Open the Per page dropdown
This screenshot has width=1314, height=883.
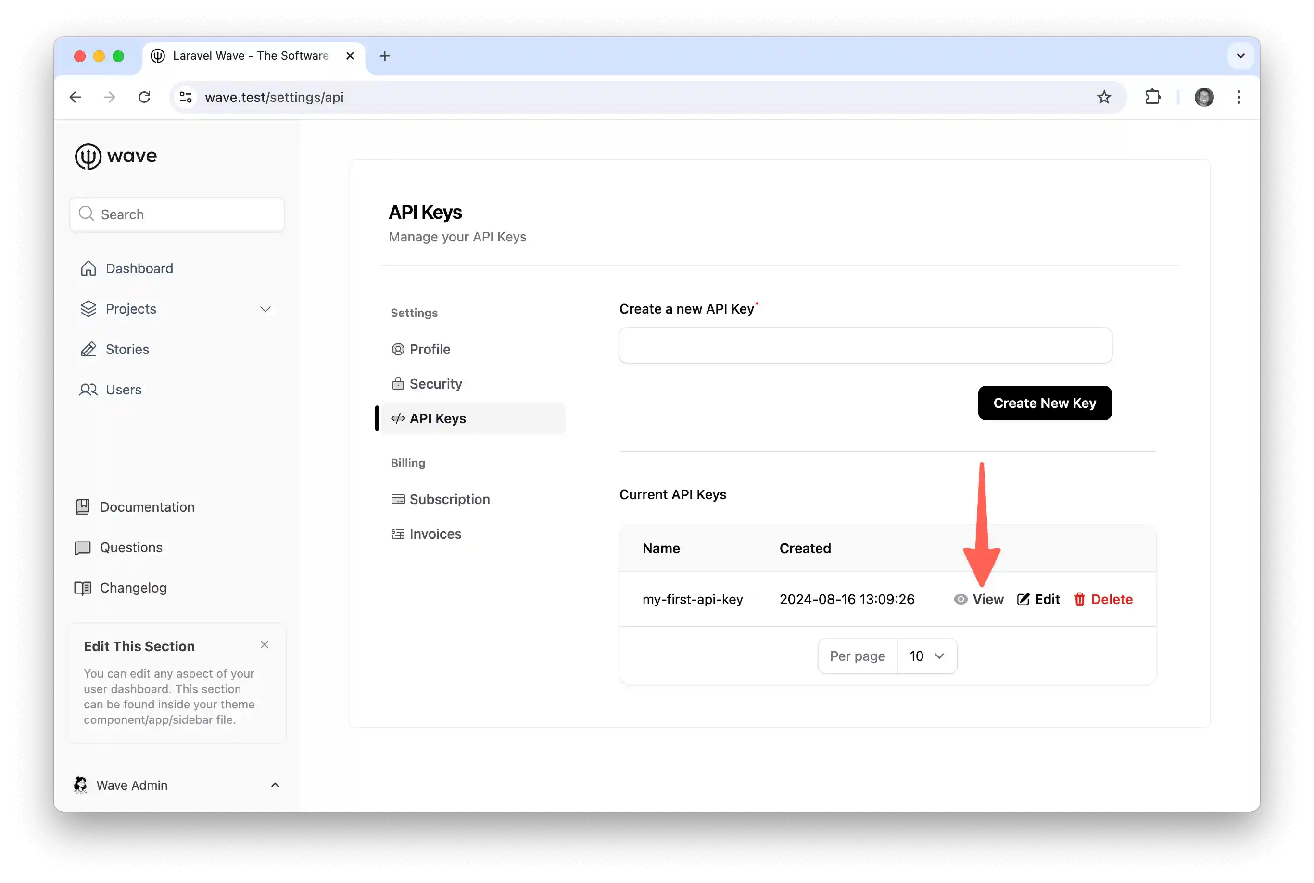[x=926, y=656]
